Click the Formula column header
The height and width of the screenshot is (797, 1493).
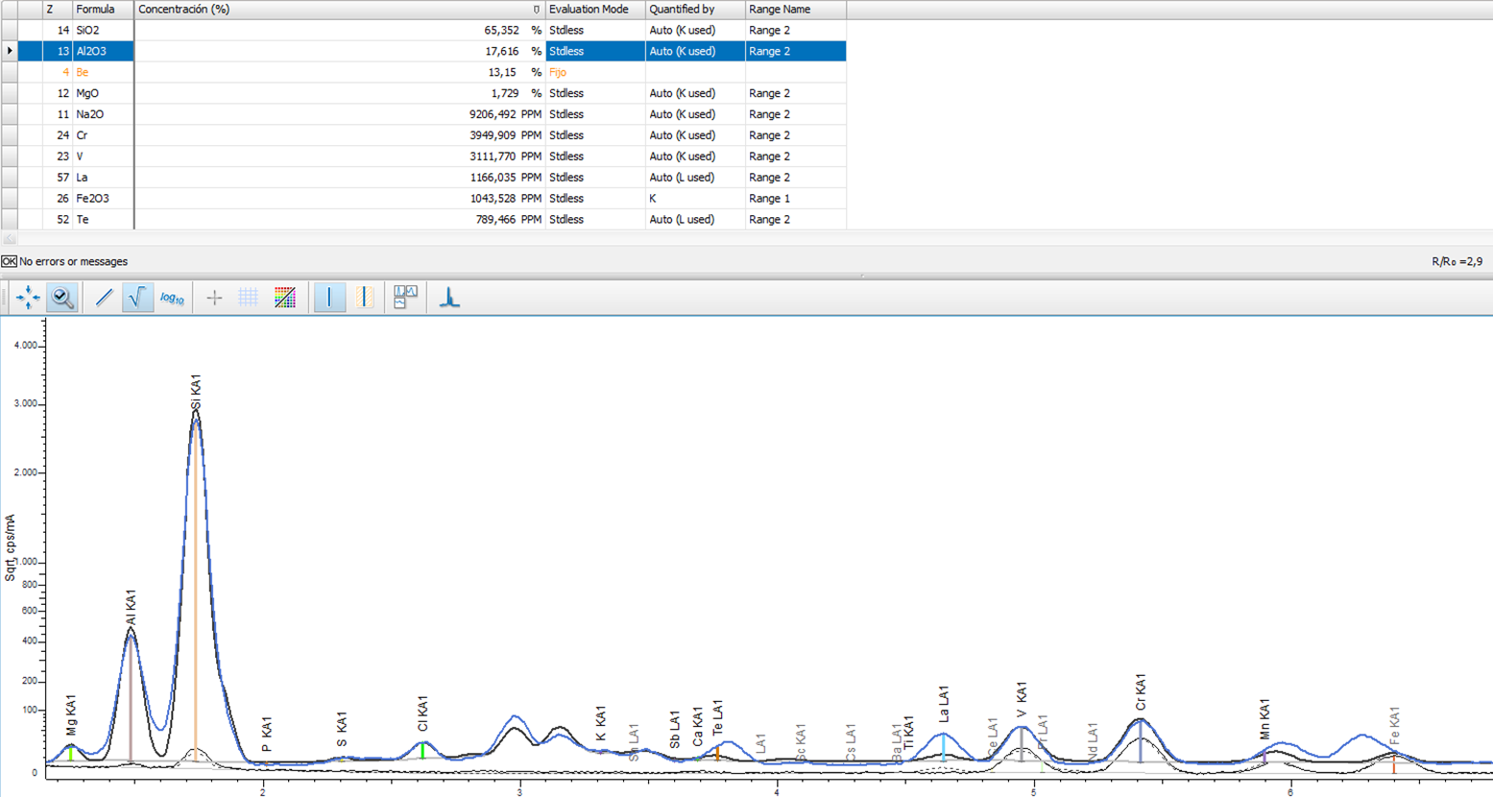coord(103,10)
